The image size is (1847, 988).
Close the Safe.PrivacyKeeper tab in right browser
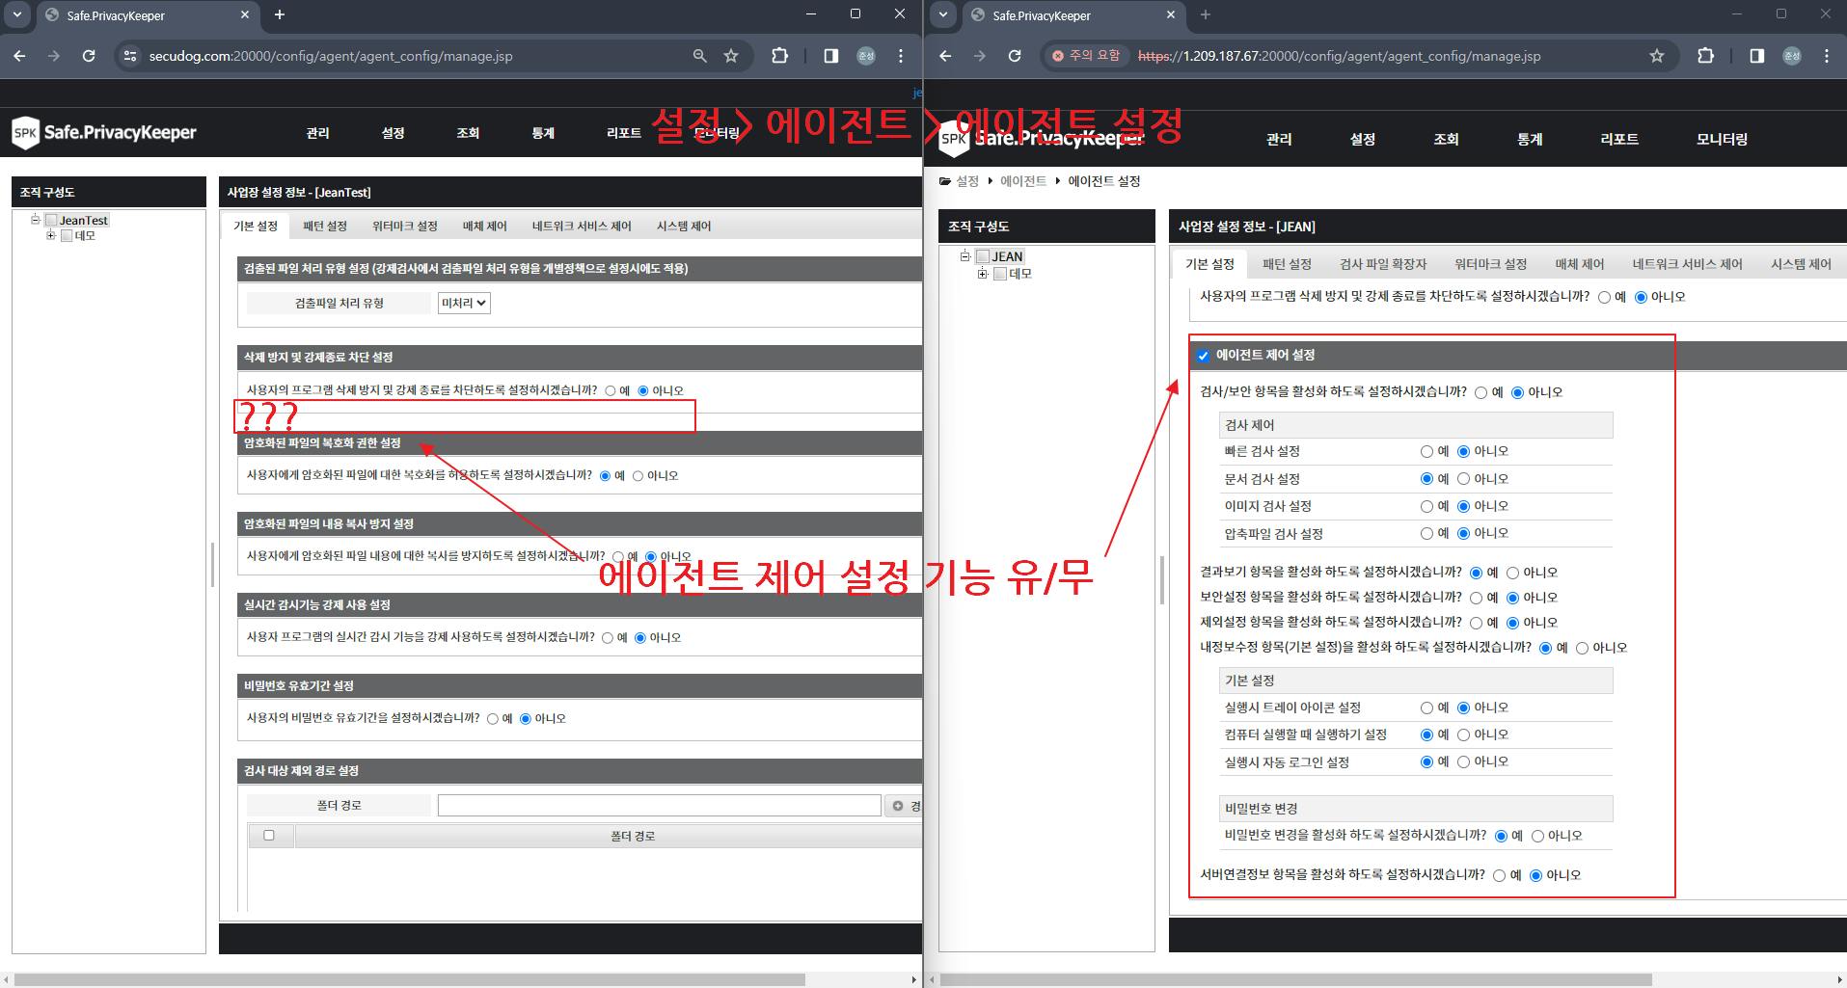[1170, 14]
